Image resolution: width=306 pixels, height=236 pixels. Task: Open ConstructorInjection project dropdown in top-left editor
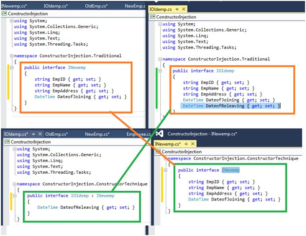[x=28, y=14]
